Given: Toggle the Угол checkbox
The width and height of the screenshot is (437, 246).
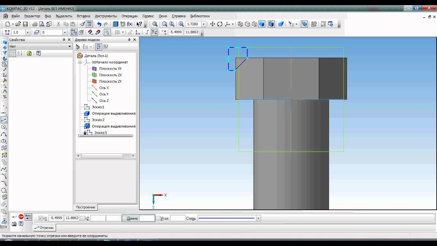Looking at the screenshot, I should point(158,218).
